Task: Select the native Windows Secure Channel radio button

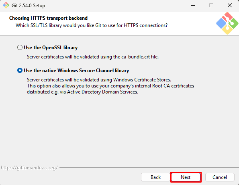Action: pos(20,70)
